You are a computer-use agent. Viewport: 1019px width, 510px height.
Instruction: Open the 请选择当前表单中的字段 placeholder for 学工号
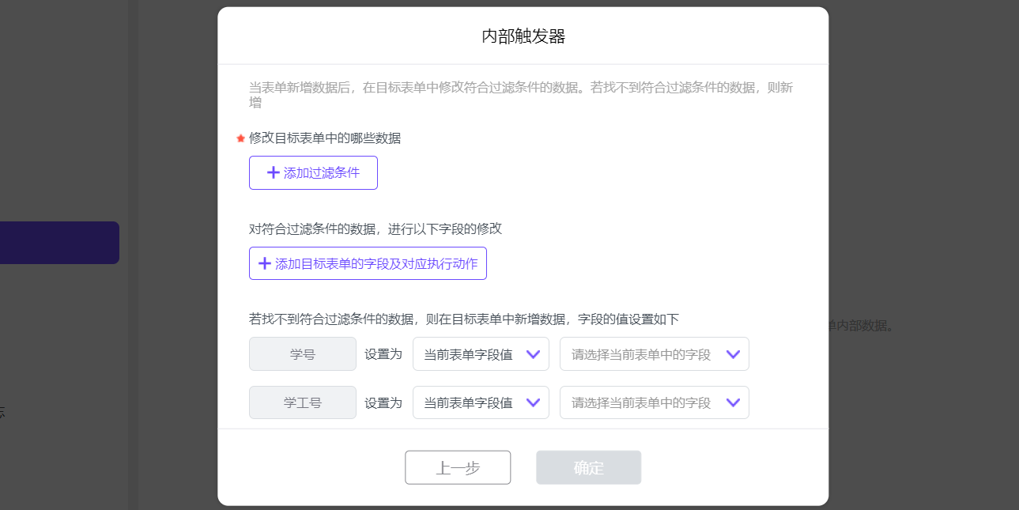coord(641,402)
